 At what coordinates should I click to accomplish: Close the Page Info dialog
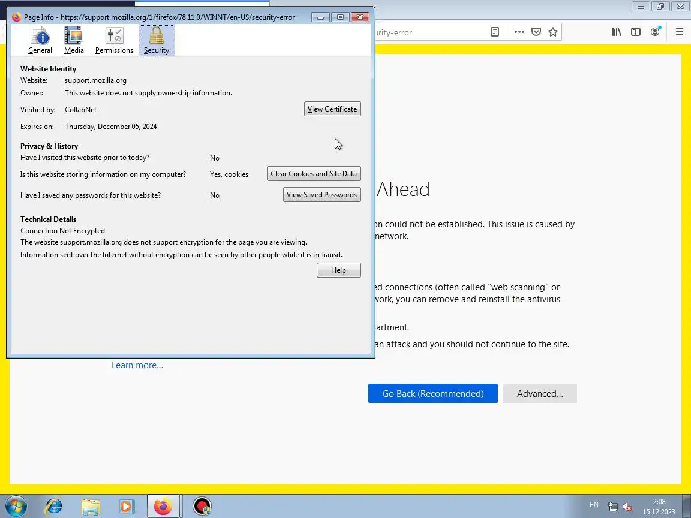point(360,17)
